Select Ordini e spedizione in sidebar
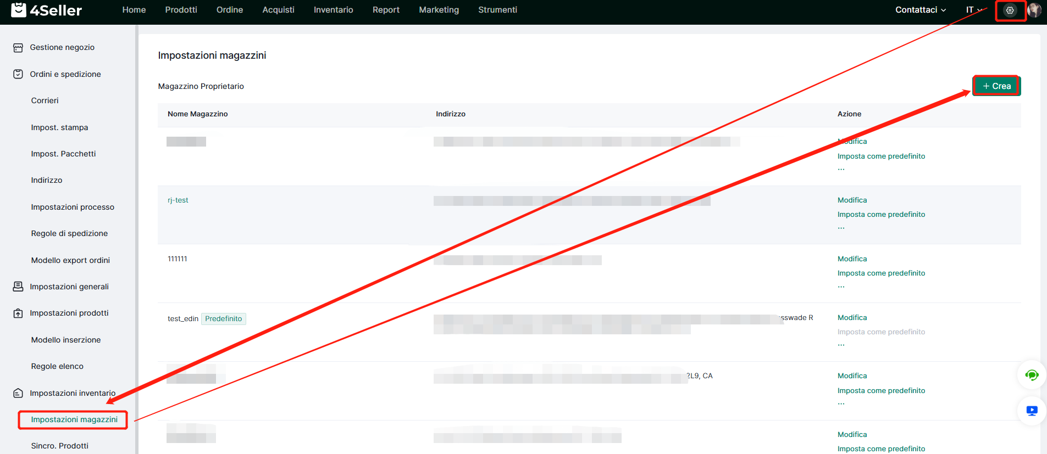The height and width of the screenshot is (454, 1047). tap(65, 74)
